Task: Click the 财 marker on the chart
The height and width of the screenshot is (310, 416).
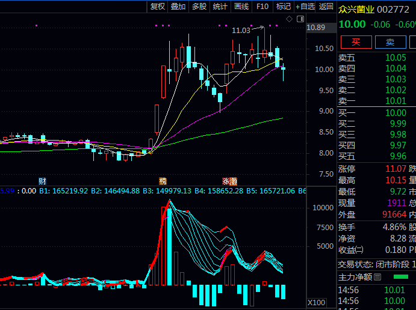Action: [42, 181]
